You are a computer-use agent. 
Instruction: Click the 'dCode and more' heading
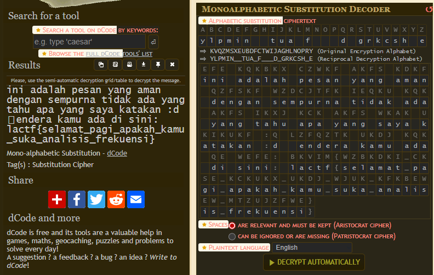pos(44,218)
